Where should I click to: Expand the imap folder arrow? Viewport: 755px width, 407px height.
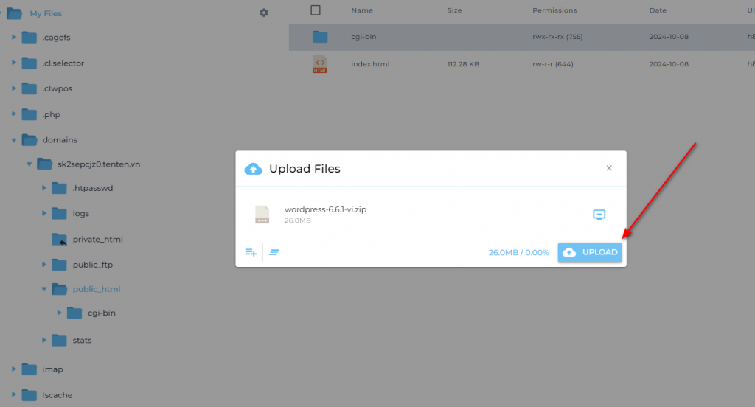(x=14, y=369)
